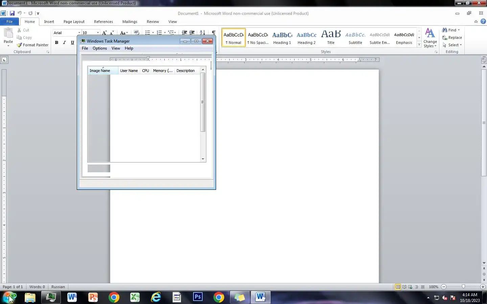Click the Cut scissors command

(x=23, y=30)
